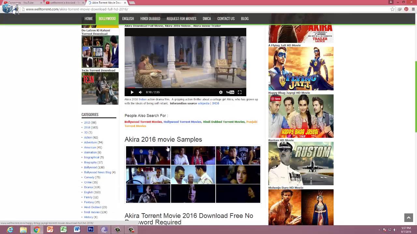Open A Flying Jatt movie poster

[x=301, y=69]
